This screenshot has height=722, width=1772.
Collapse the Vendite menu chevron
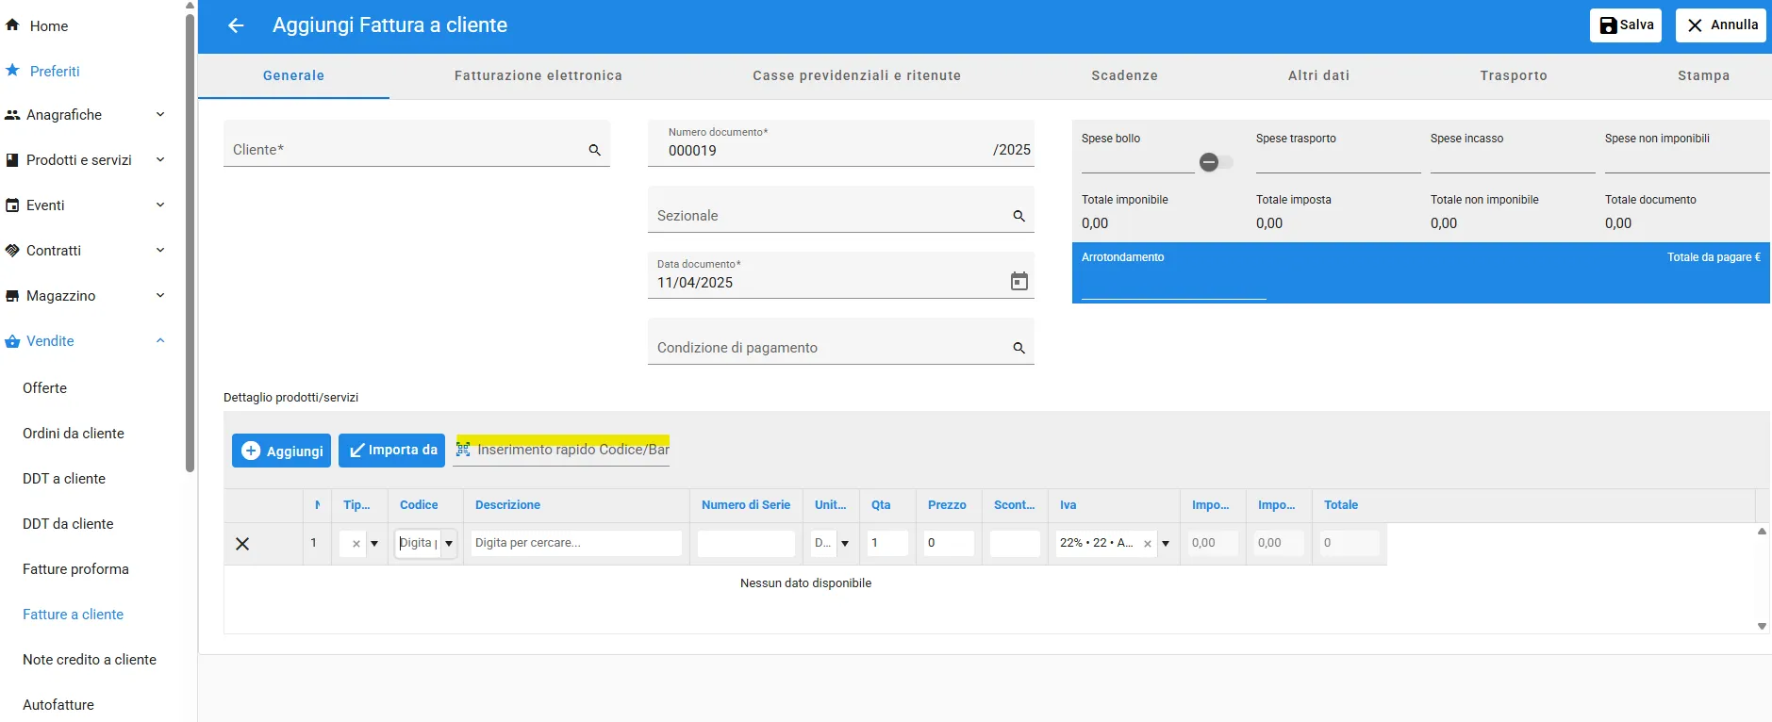pos(160,341)
